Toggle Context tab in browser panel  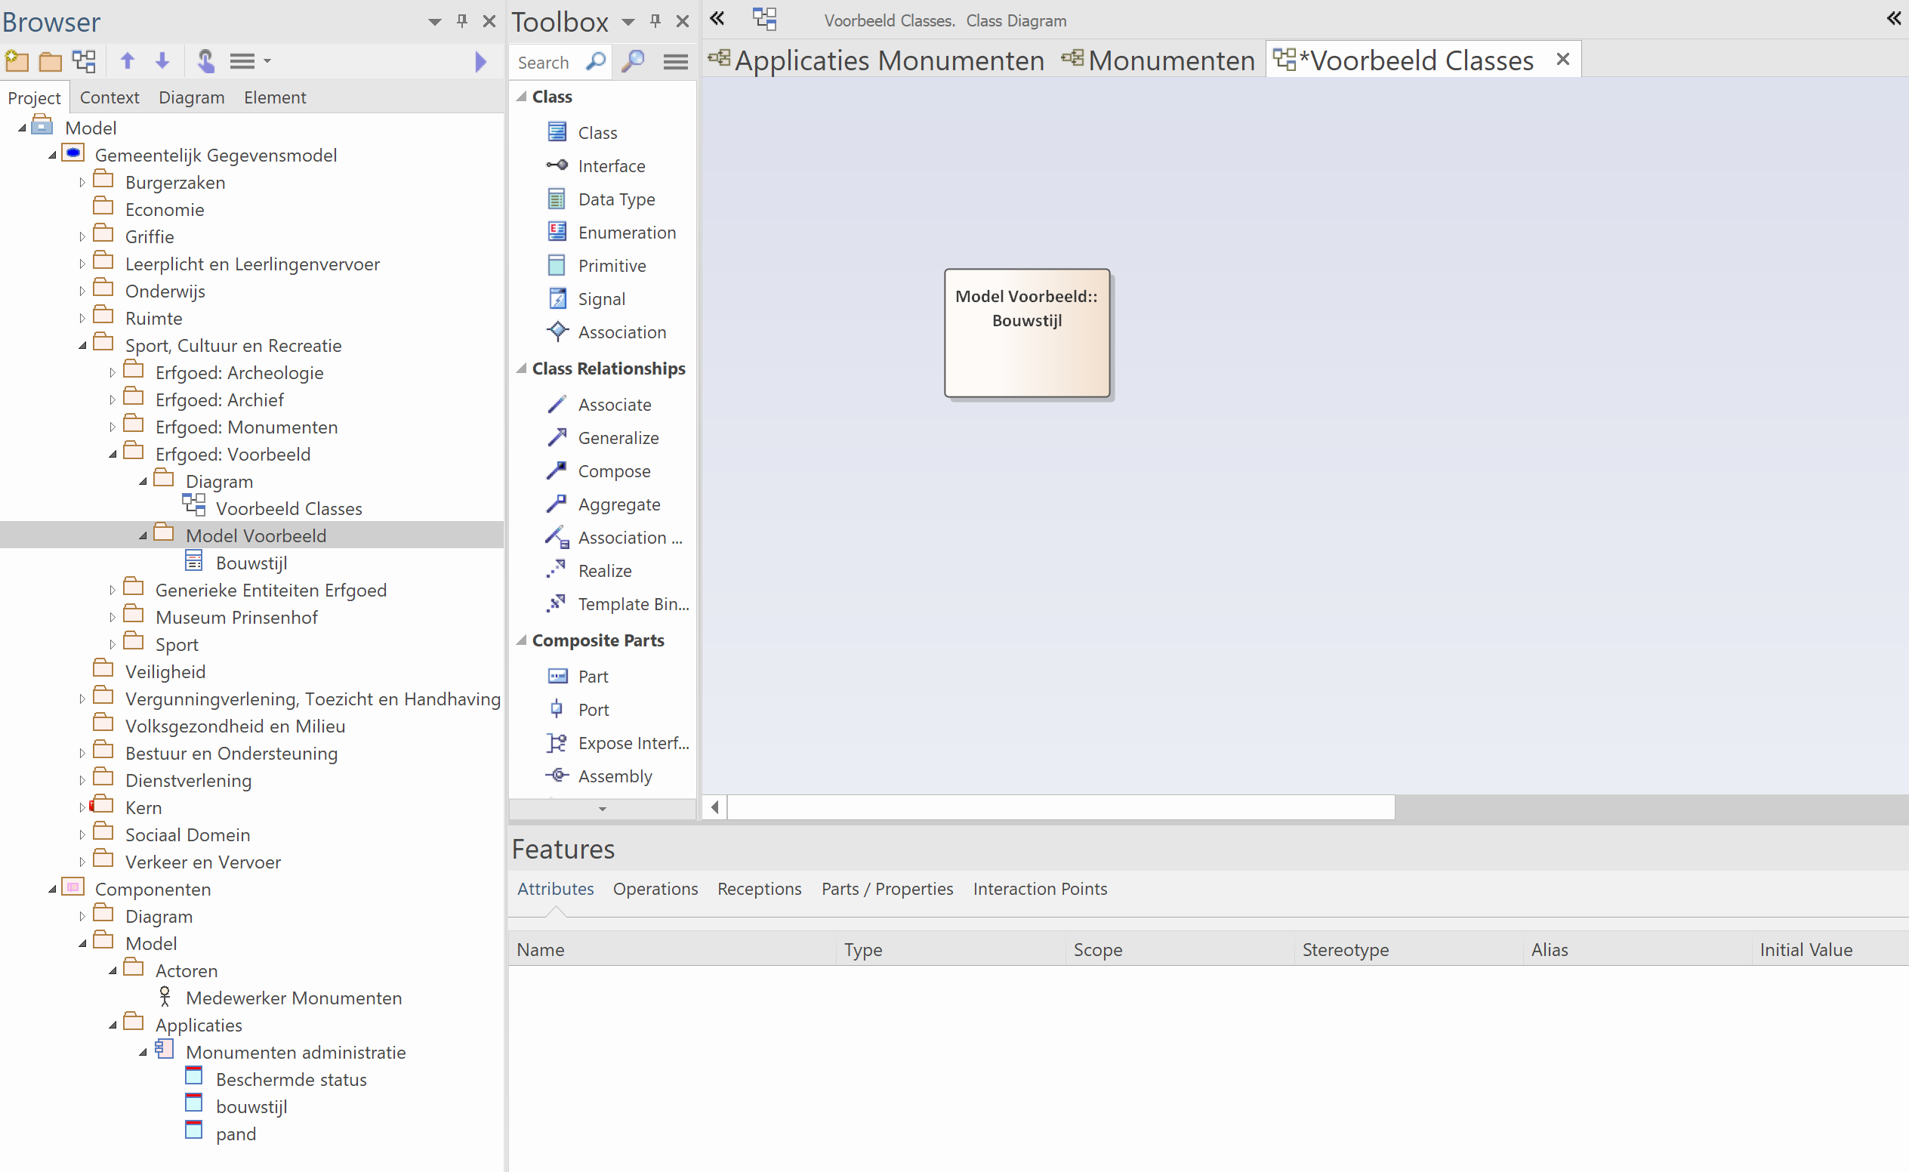[x=109, y=97]
